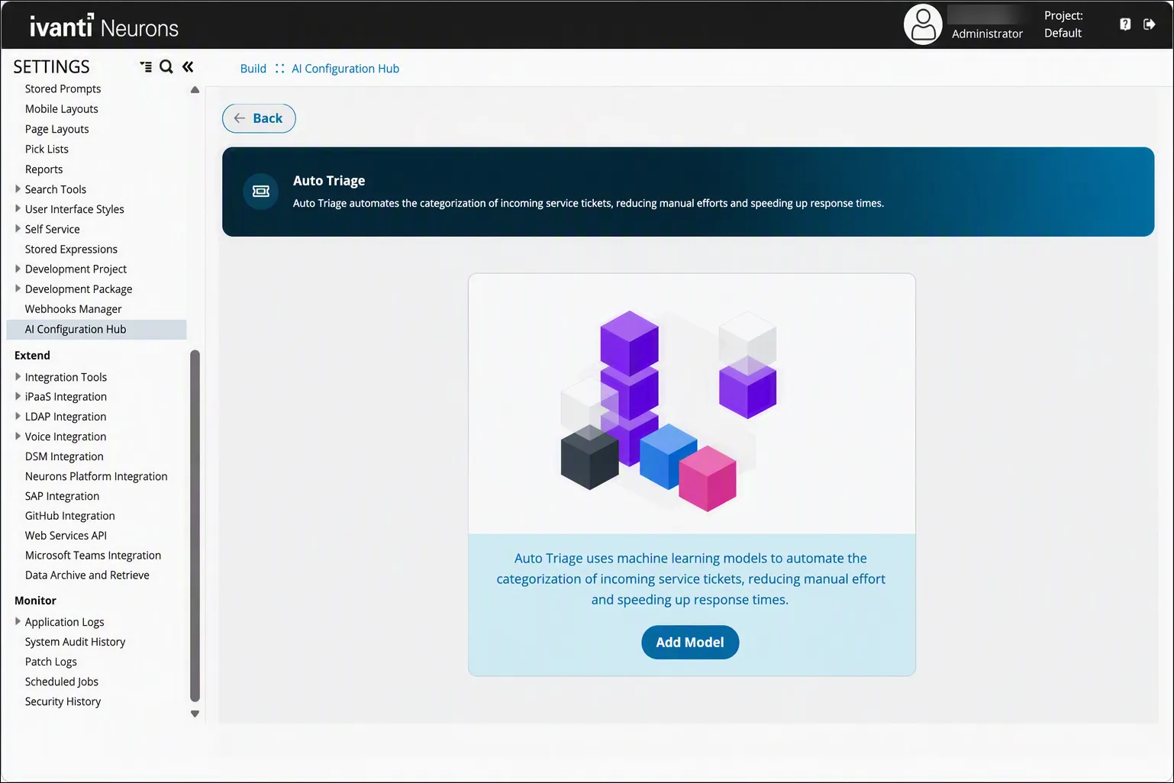Collapse the Settings sidebar with double-chevron icon

click(188, 67)
